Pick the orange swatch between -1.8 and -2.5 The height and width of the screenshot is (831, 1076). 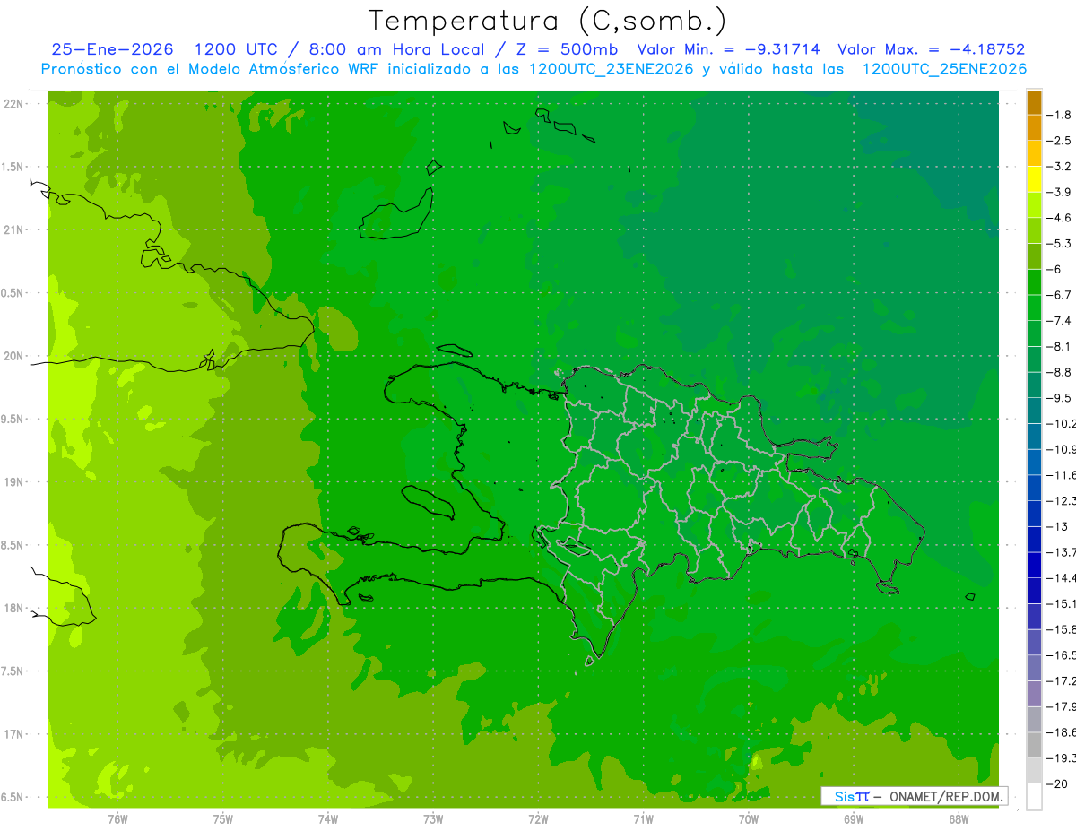(1034, 128)
